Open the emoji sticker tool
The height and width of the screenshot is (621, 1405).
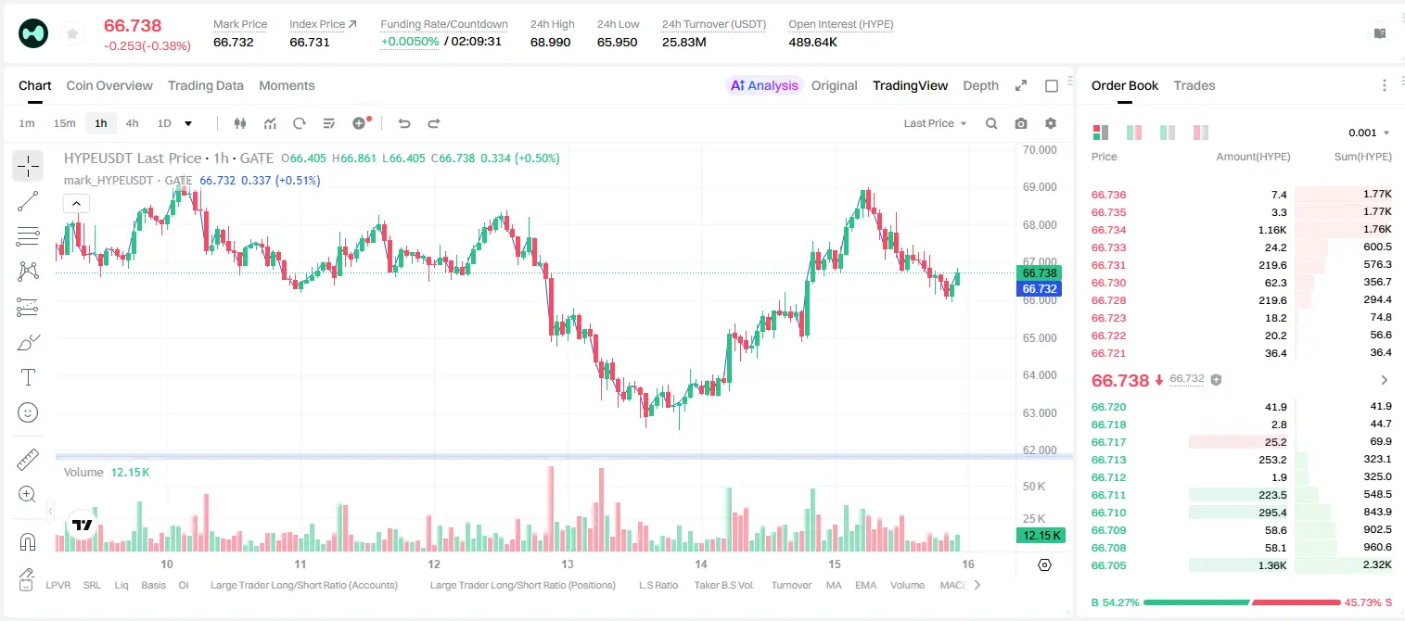(x=28, y=412)
